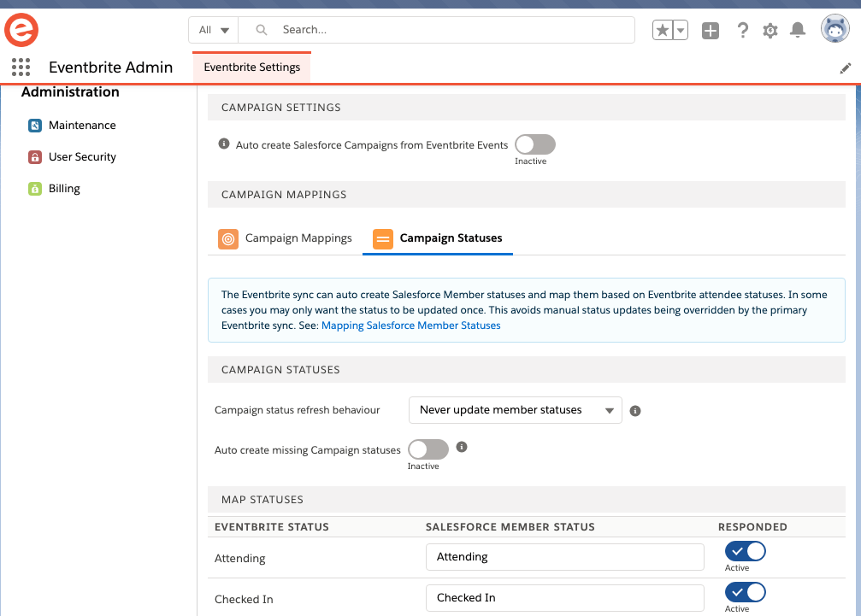Click the Billing sidebar icon
The width and height of the screenshot is (861, 616).
tap(34, 189)
